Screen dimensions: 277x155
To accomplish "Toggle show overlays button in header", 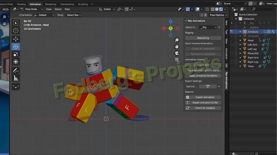I will (x=198, y=9).
